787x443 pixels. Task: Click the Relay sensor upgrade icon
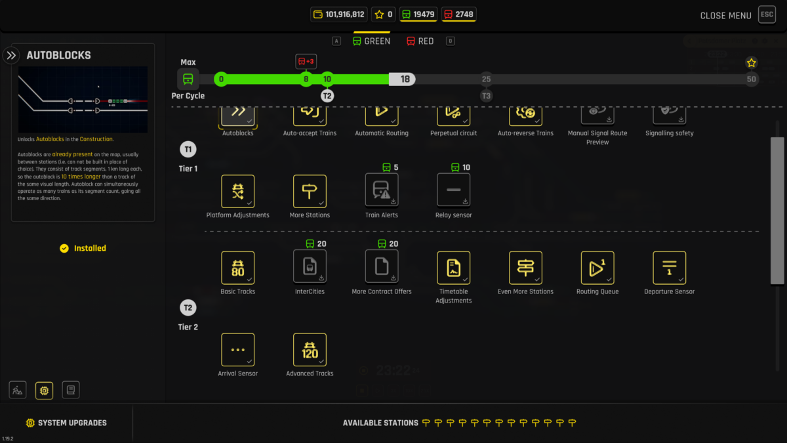click(x=453, y=191)
